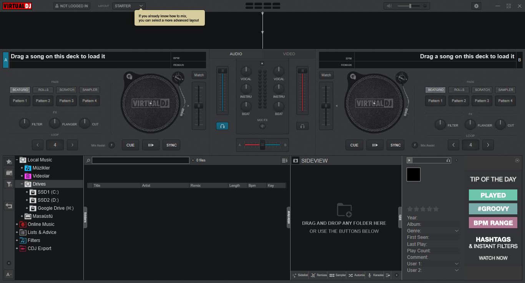Click the search magnifier icon
This screenshot has width=525, height=283.
coord(88,160)
